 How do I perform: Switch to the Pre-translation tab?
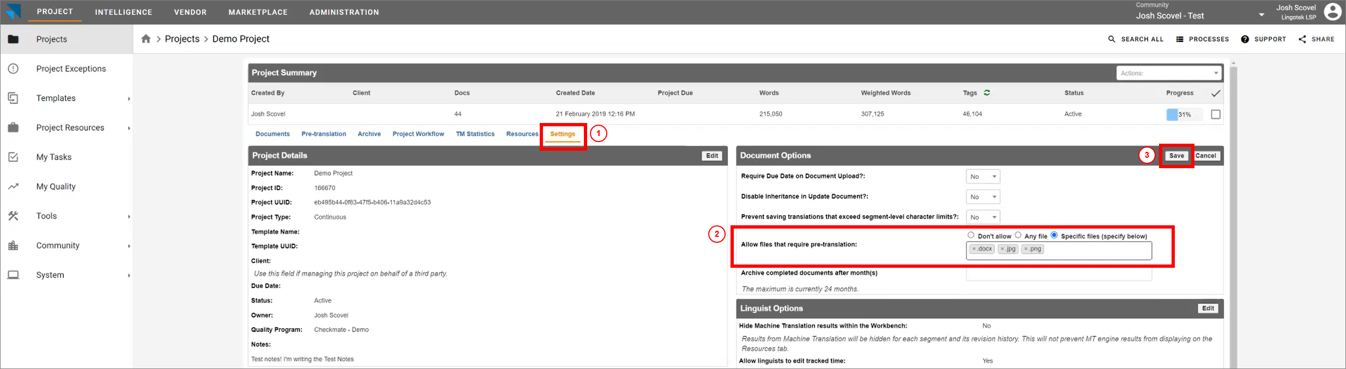pyautogui.click(x=324, y=134)
